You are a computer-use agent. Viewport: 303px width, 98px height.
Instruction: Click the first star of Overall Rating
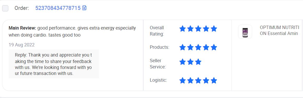click(182, 29)
